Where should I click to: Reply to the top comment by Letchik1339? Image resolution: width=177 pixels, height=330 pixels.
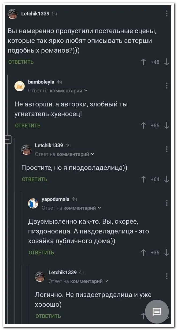click(21, 62)
